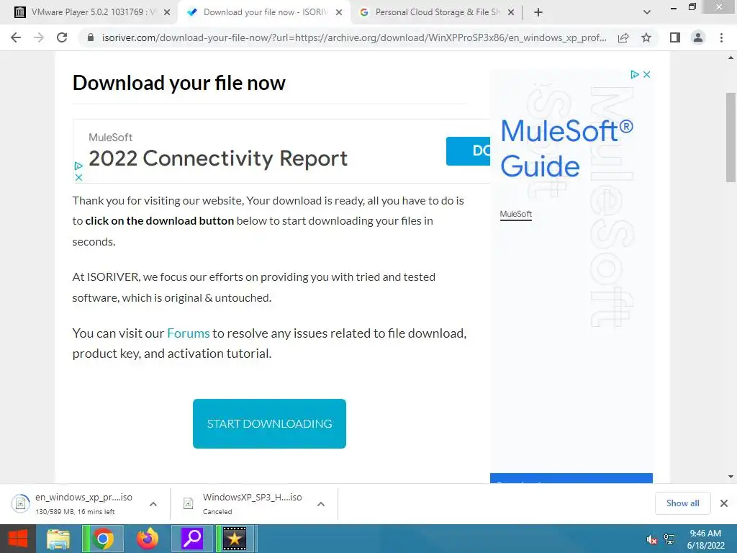Image resolution: width=737 pixels, height=553 pixels.
Task: Close the downloads shelf
Action: coord(724,503)
